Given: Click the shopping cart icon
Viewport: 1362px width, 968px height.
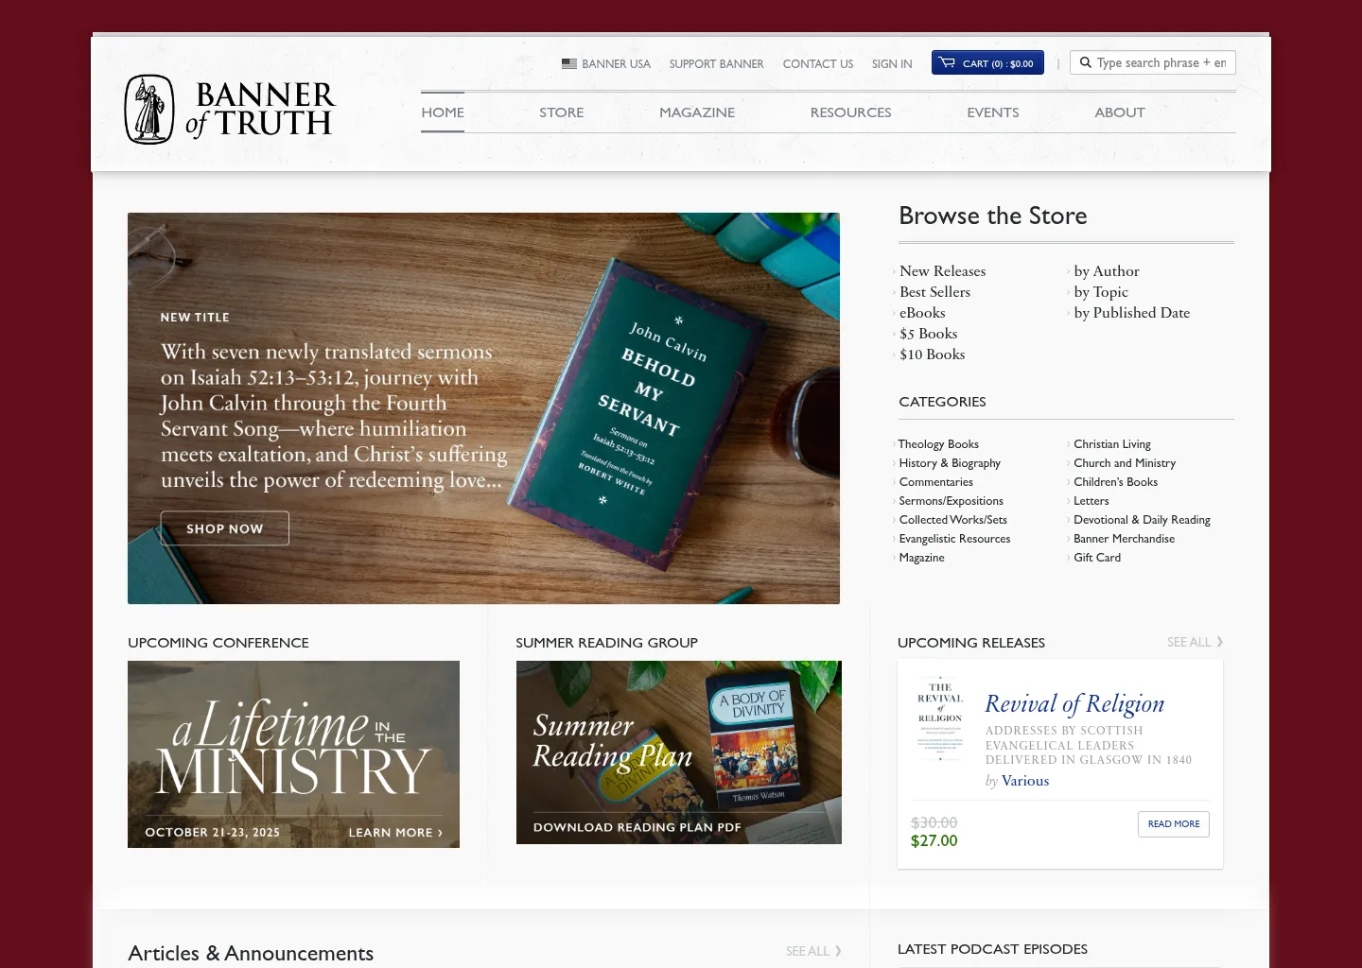Looking at the screenshot, I should (947, 62).
